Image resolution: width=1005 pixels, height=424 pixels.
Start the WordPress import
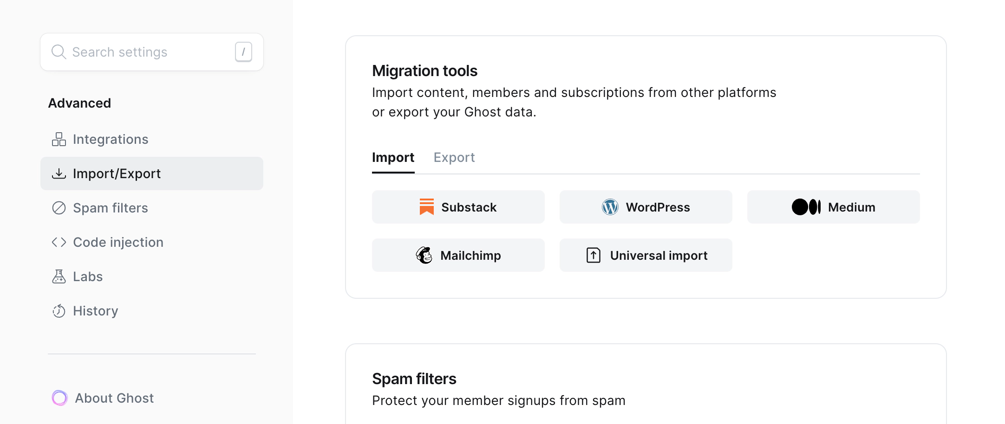646,207
